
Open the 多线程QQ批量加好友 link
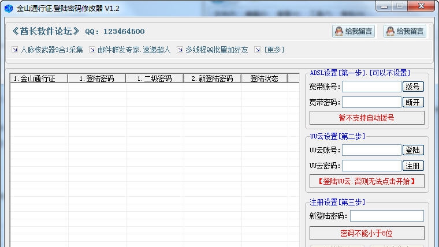(217, 50)
